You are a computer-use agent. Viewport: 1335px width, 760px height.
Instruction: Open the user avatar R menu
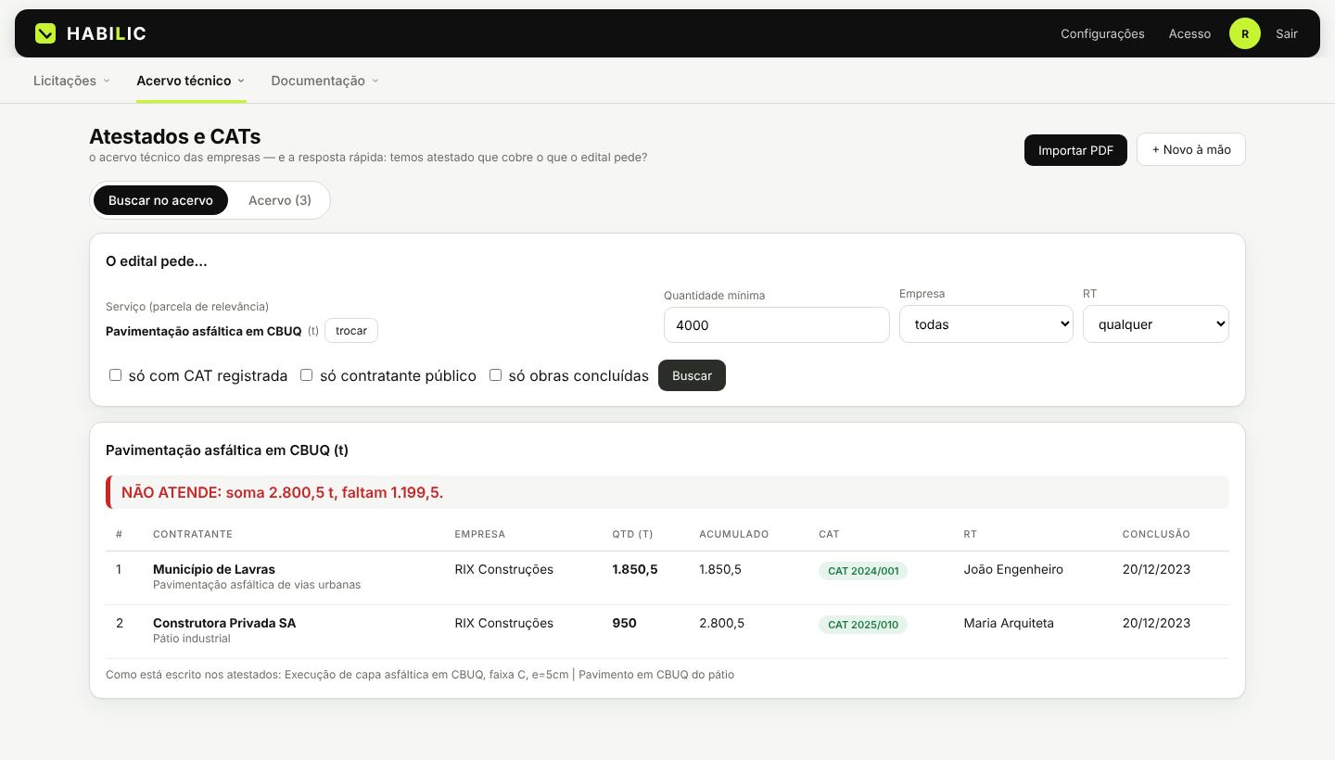point(1244,33)
